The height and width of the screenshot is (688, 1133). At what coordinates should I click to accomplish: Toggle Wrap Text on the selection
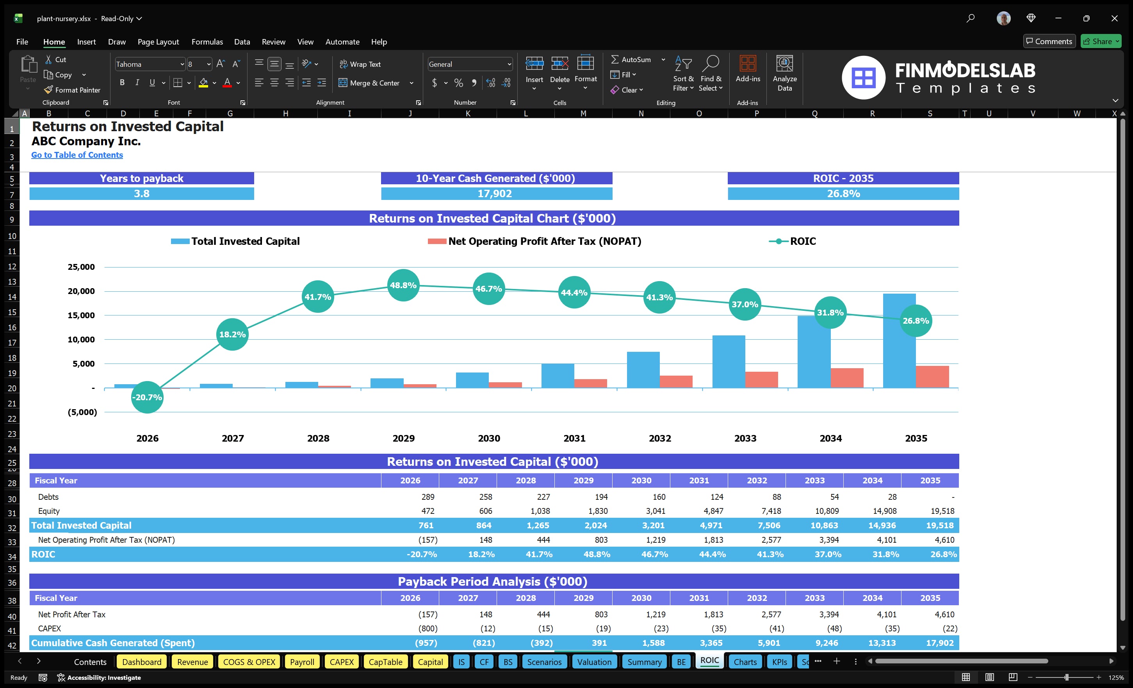(x=360, y=64)
